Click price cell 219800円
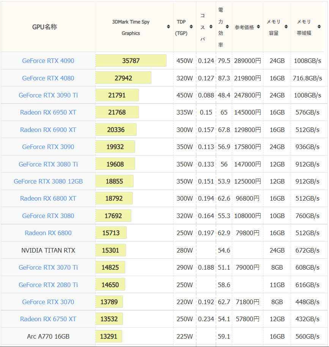The image size is (329, 347). pyautogui.click(x=247, y=78)
